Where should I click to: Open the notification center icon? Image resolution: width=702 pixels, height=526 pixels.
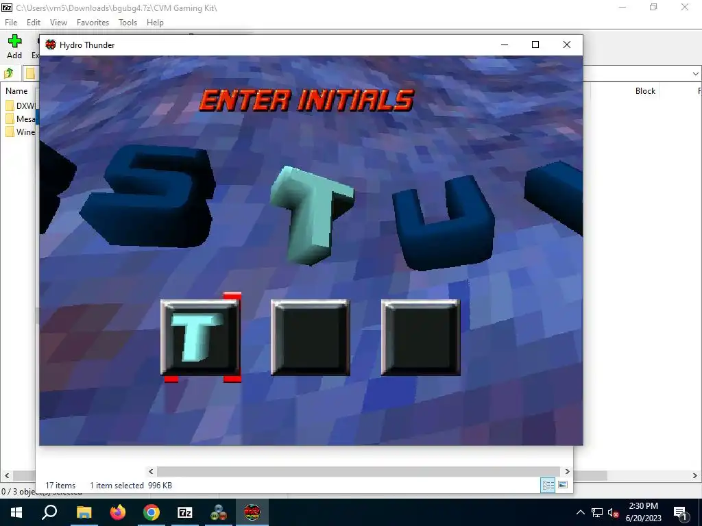681,512
